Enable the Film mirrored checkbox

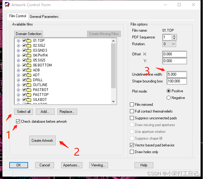click(132, 105)
